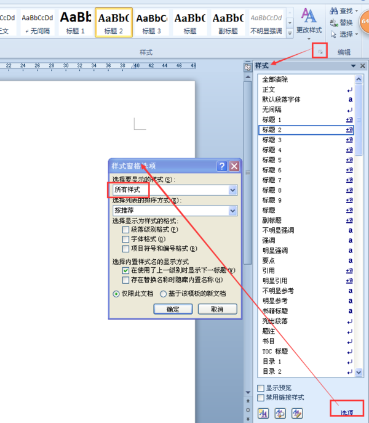
Task: Open the Style Inspector icon
Action: pos(280,413)
